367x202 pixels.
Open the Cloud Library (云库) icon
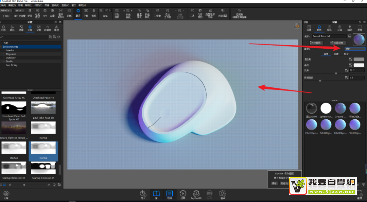[x=6, y=195]
